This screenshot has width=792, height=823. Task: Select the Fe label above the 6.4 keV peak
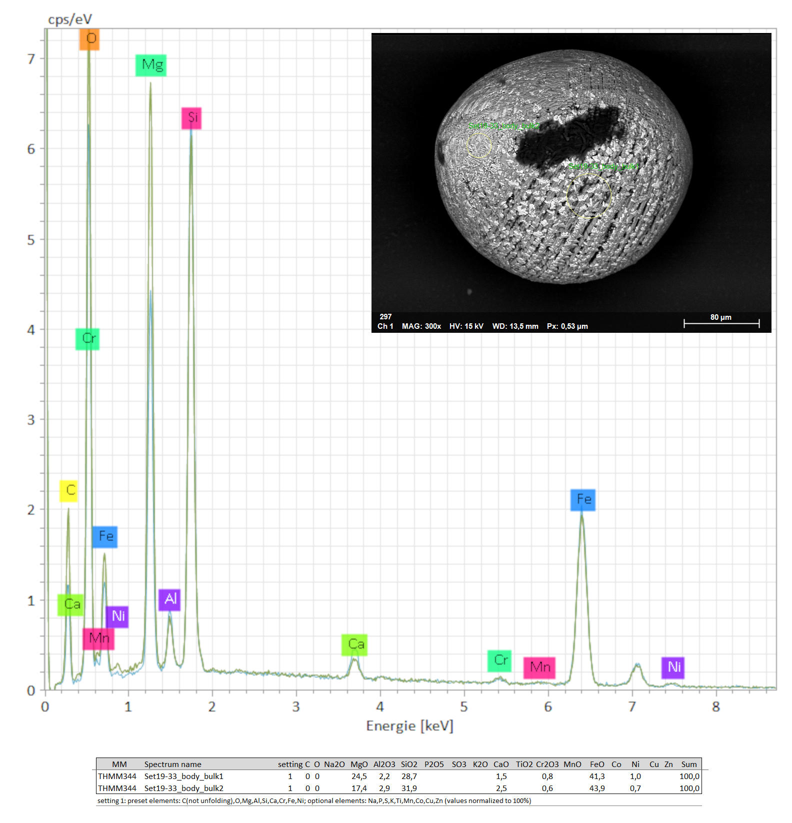tap(583, 500)
